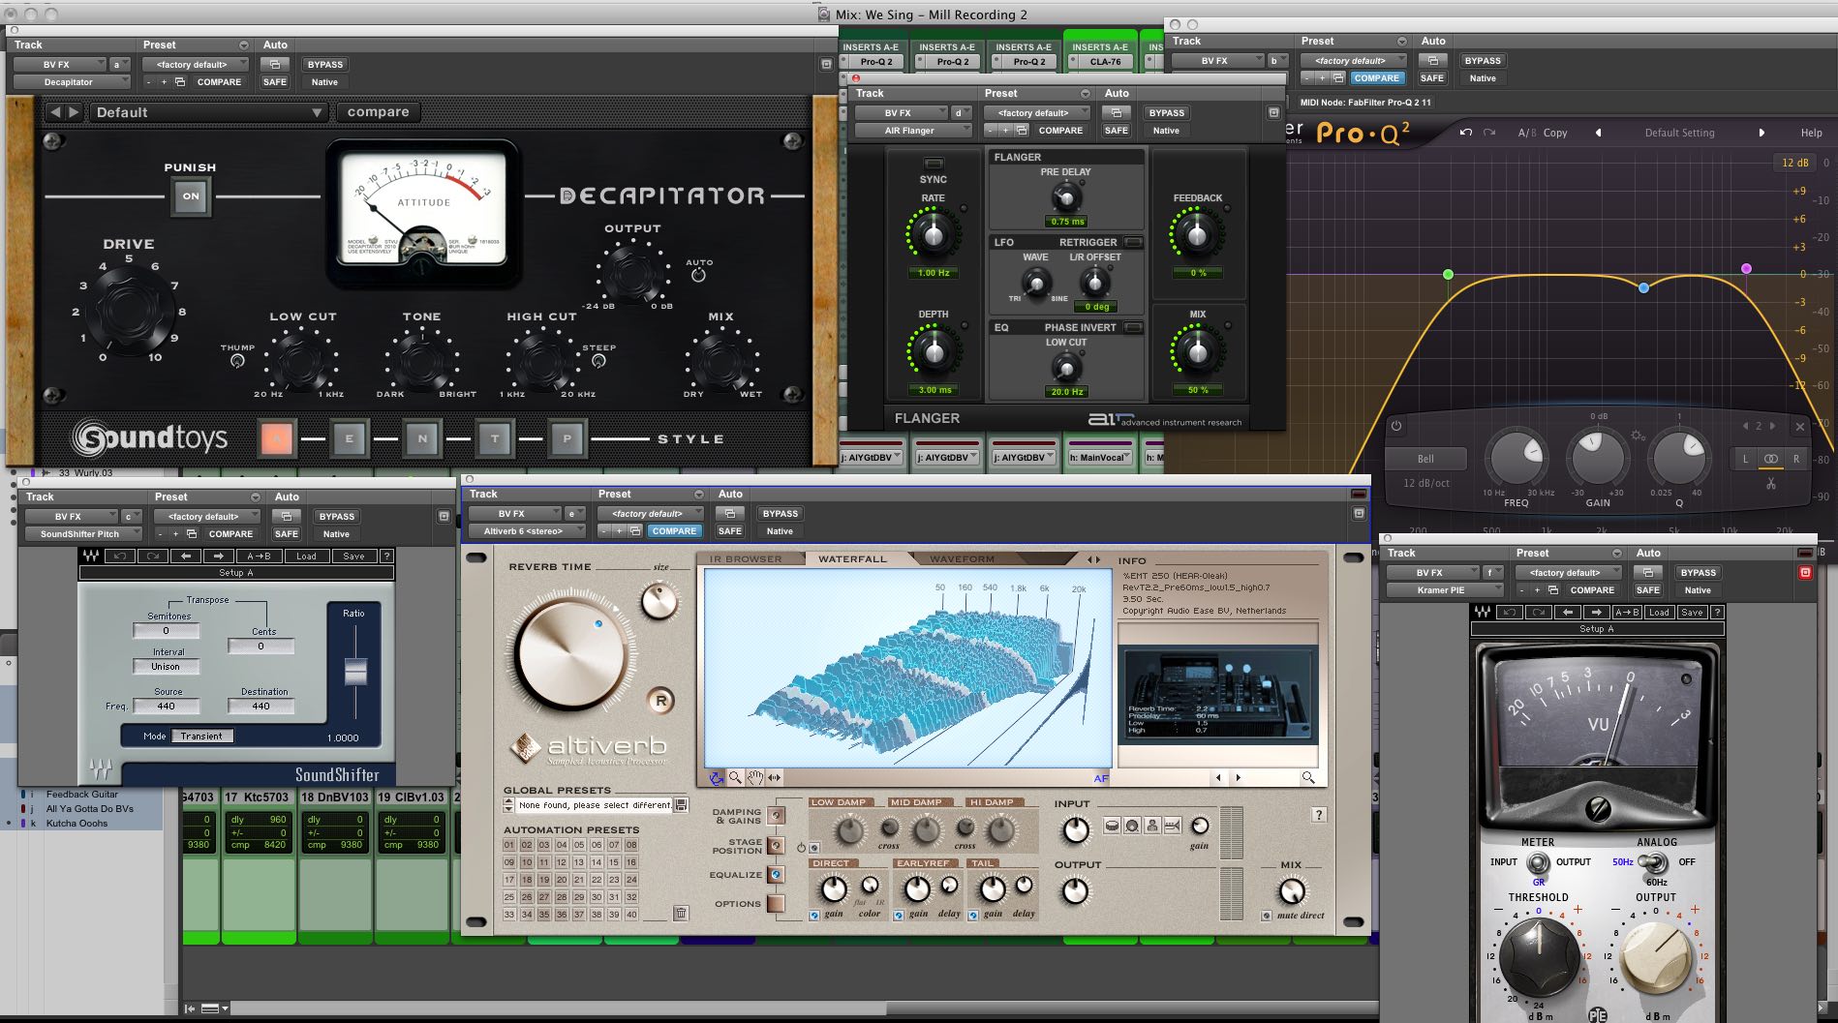1838x1023 pixels.
Task: Click the next preset arrow in Kramer PIE toolbar
Action: (1596, 613)
